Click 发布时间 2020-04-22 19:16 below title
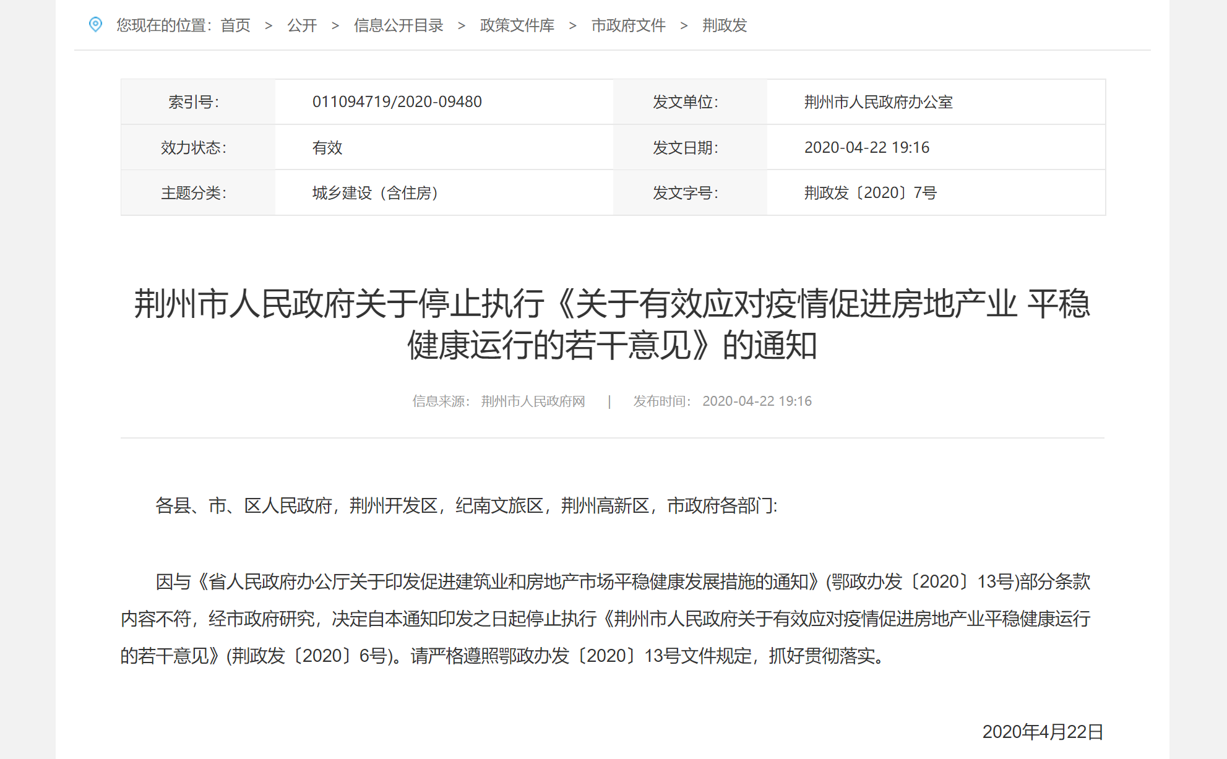The width and height of the screenshot is (1227, 759). click(x=722, y=401)
